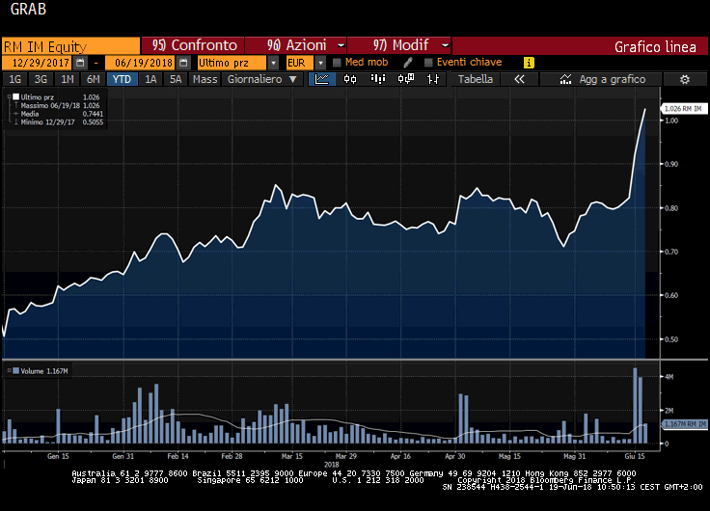Click the Volume 1.167M legend text
The image size is (710, 511).
click(44, 371)
